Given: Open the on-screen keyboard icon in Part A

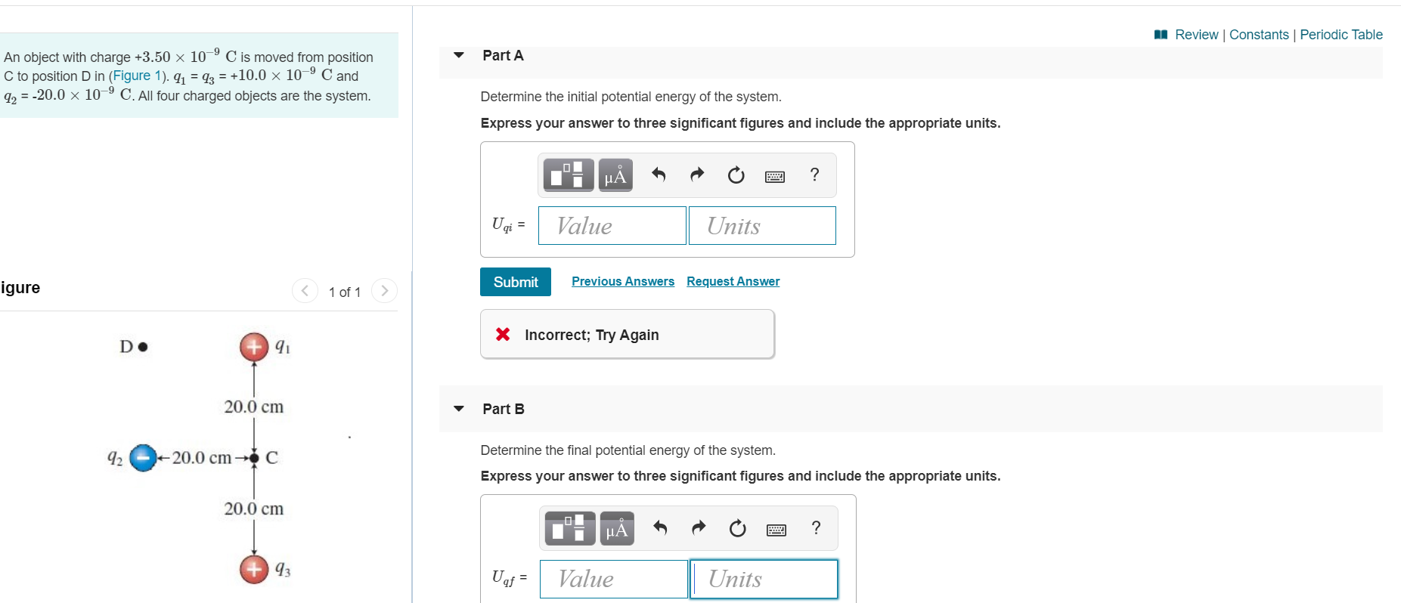Looking at the screenshot, I should point(775,175).
